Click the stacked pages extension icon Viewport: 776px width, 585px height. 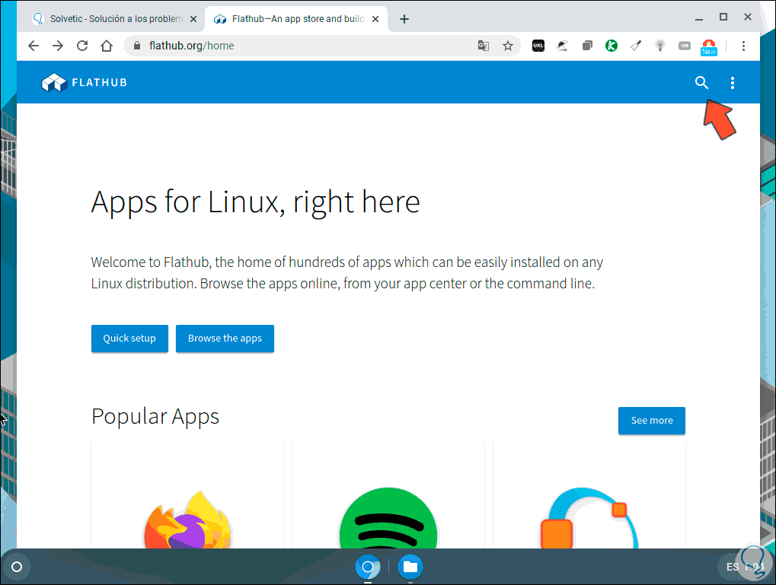click(587, 46)
